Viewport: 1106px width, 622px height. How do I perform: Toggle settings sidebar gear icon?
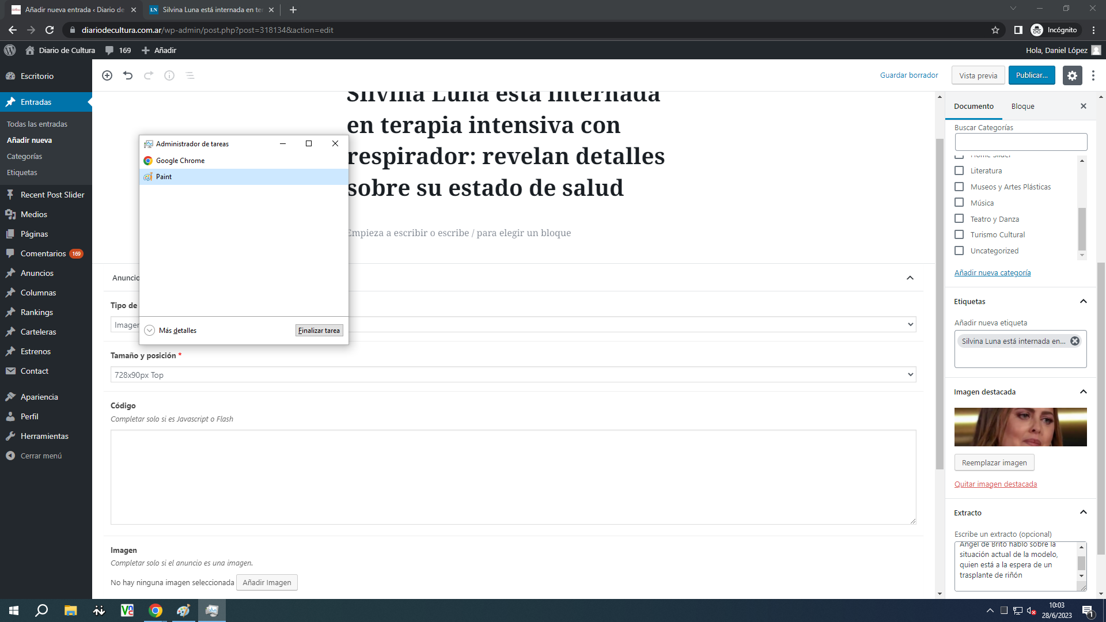click(1072, 75)
